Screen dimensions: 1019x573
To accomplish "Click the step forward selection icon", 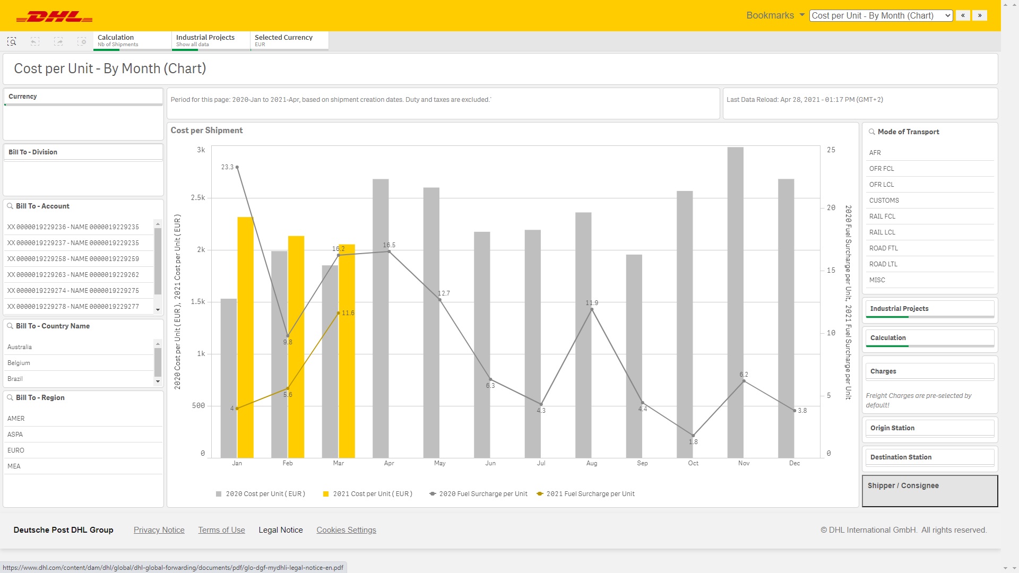I will pos(58,41).
